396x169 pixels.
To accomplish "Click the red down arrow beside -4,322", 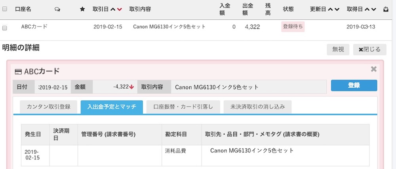I will click(x=131, y=87).
